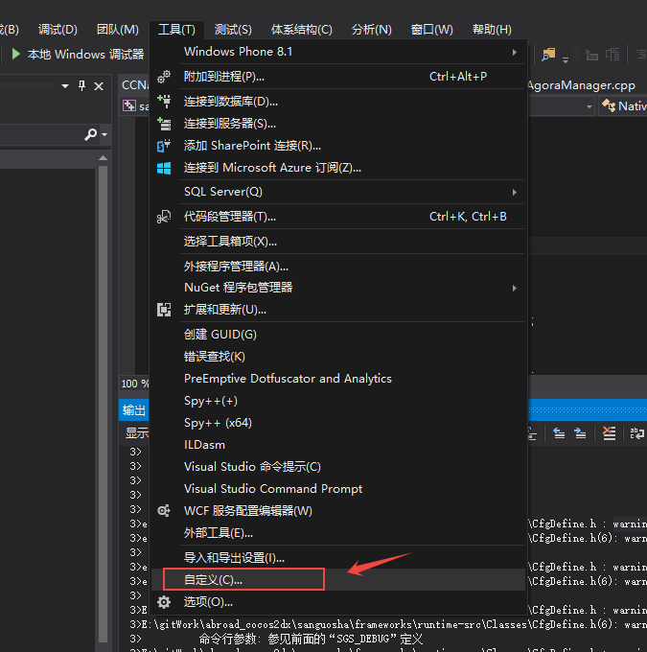Start debugging with green play arrow
Viewport: 647px width, 652px height.
click(x=15, y=54)
